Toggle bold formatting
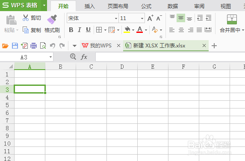Viewport: 245px width, 161px height. (x=71, y=29)
